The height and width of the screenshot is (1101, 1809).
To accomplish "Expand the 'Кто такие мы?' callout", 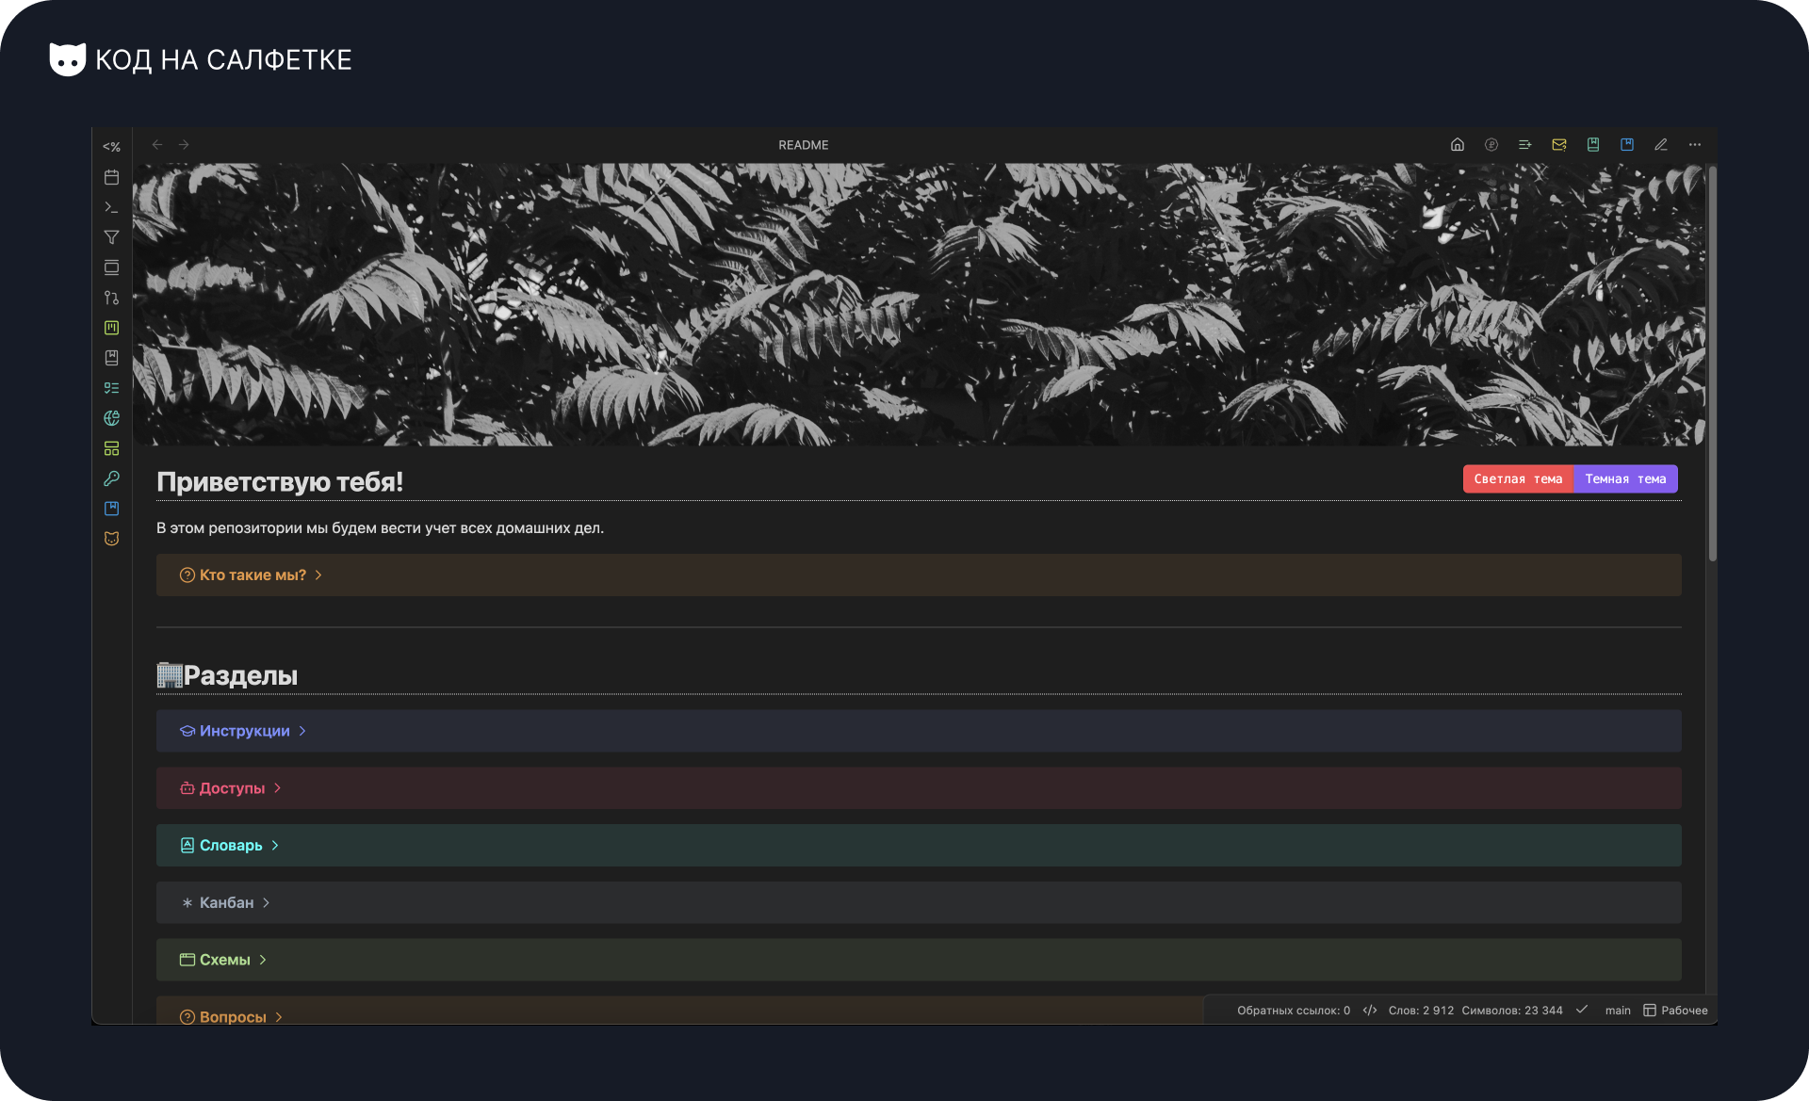I will (253, 575).
